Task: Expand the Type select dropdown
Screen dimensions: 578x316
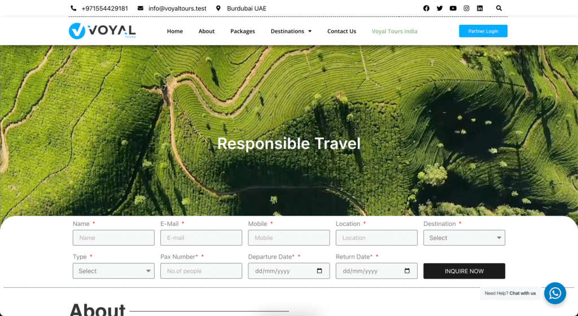Action: (113, 271)
